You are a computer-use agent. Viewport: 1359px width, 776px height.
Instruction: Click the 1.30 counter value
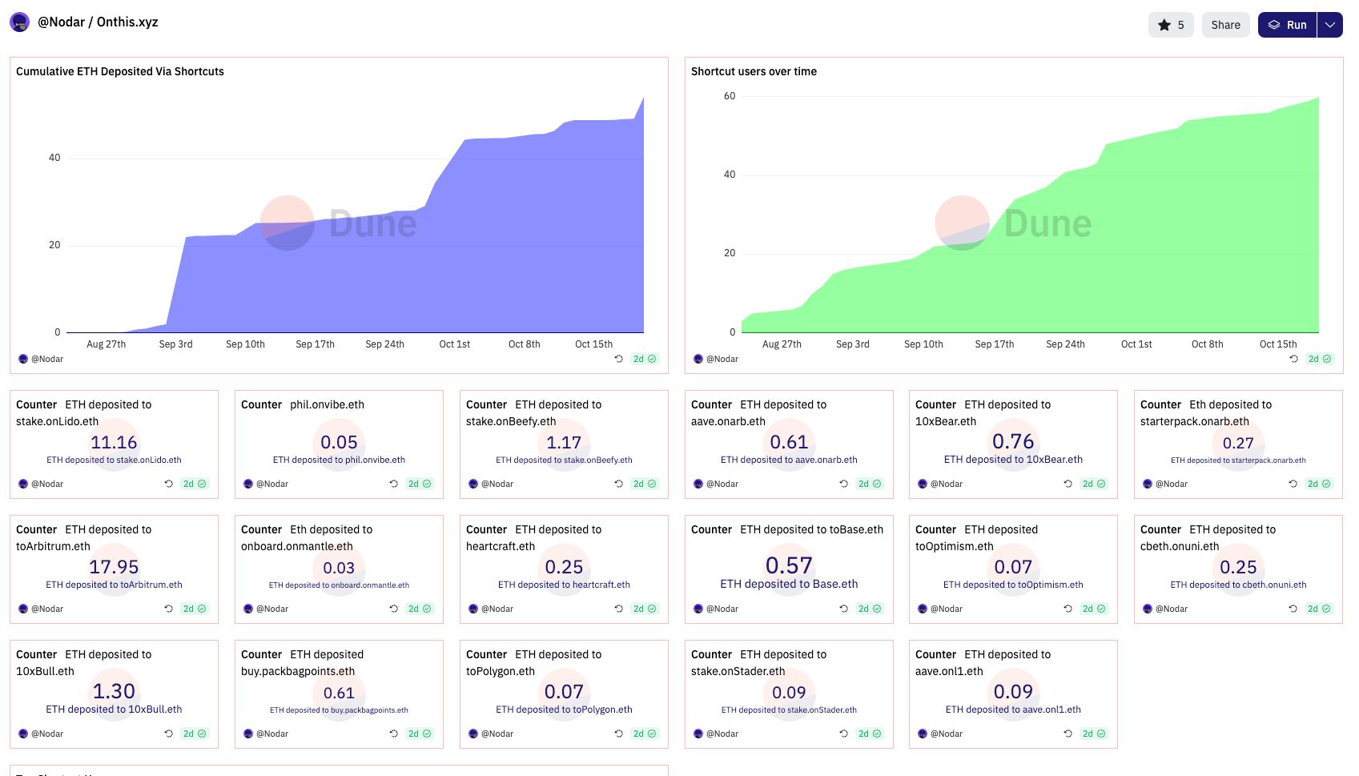pyautogui.click(x=114, y=691)
